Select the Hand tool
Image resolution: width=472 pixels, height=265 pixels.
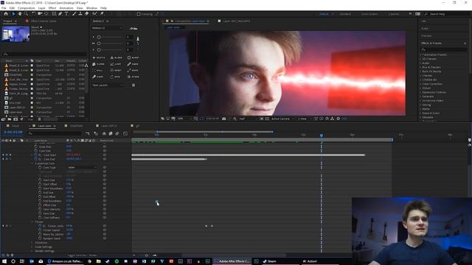(x=20, y=14)
